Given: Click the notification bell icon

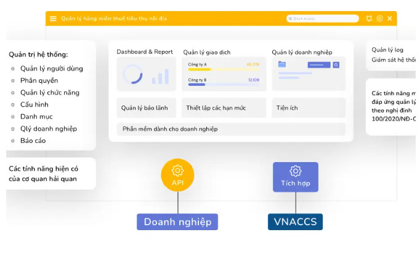Looking at the screenshot, I should [x=369, y=18].
